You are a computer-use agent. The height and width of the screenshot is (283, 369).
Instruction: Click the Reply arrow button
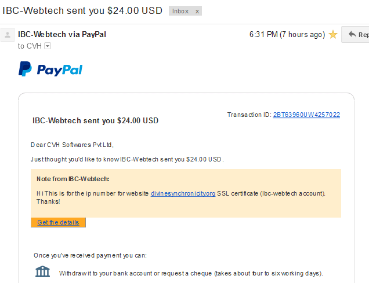pos(356,35)
